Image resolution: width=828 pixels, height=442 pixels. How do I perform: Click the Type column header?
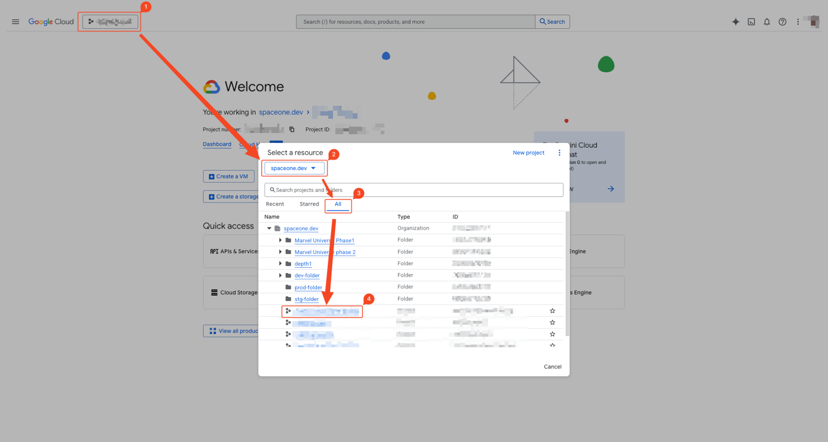[403, 217]
